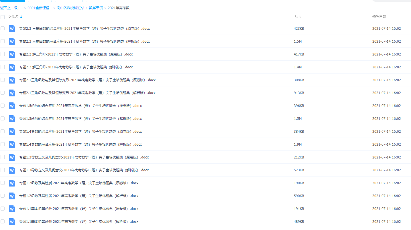Screen dimensions: 411x230
Task: Select the checkbox for 专题1.1基本初等函数 原卷版
Action: click(x=3, y=209)
